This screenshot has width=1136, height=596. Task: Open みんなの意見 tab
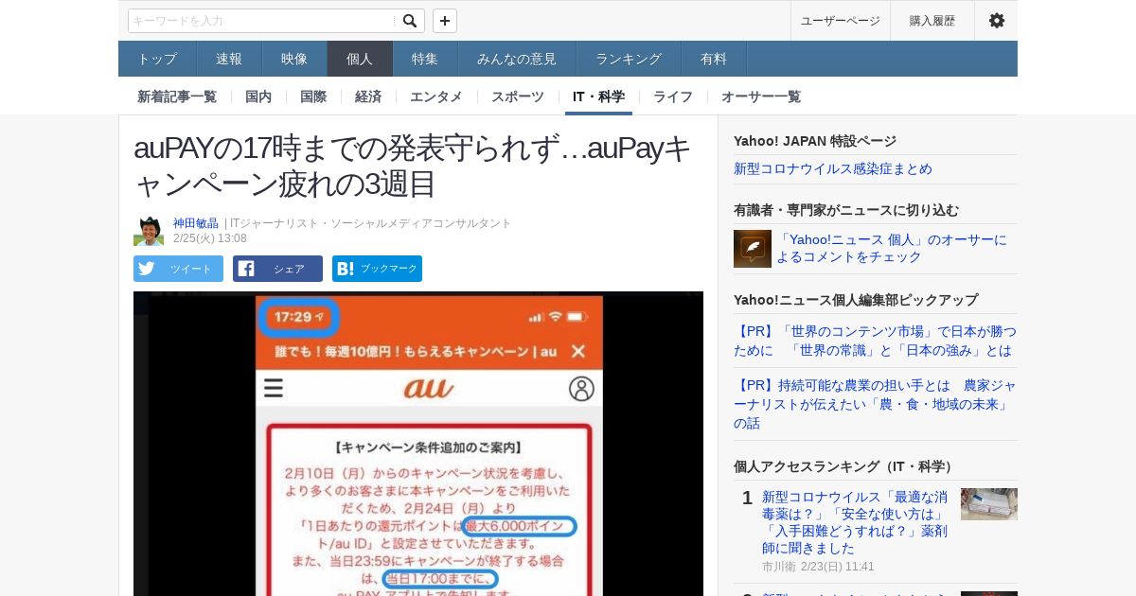point(517,59)
